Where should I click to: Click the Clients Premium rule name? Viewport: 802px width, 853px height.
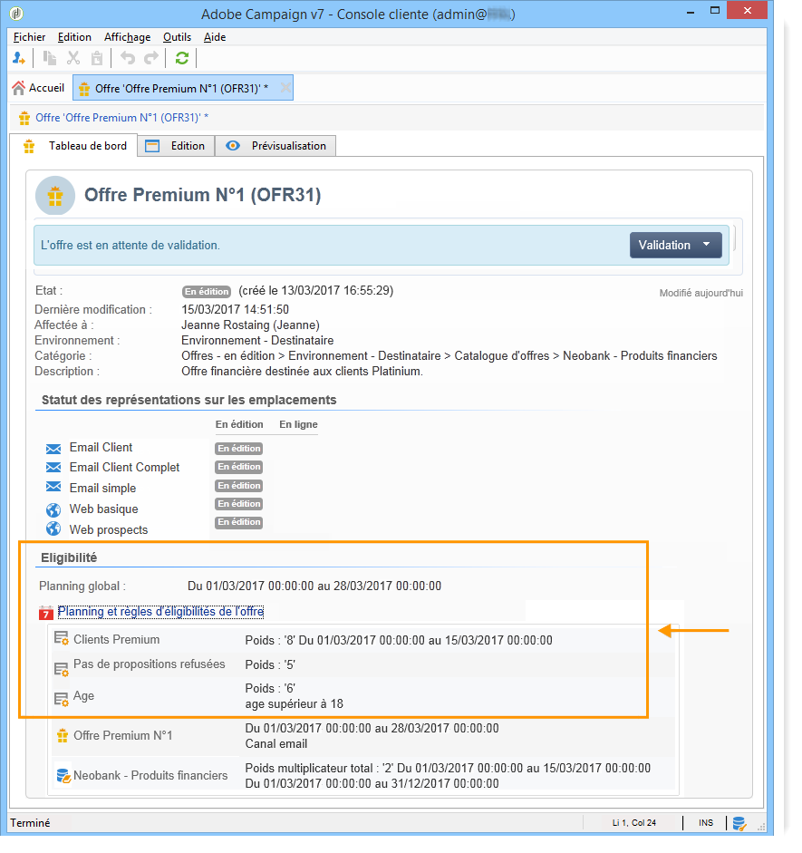click(117, 640)
